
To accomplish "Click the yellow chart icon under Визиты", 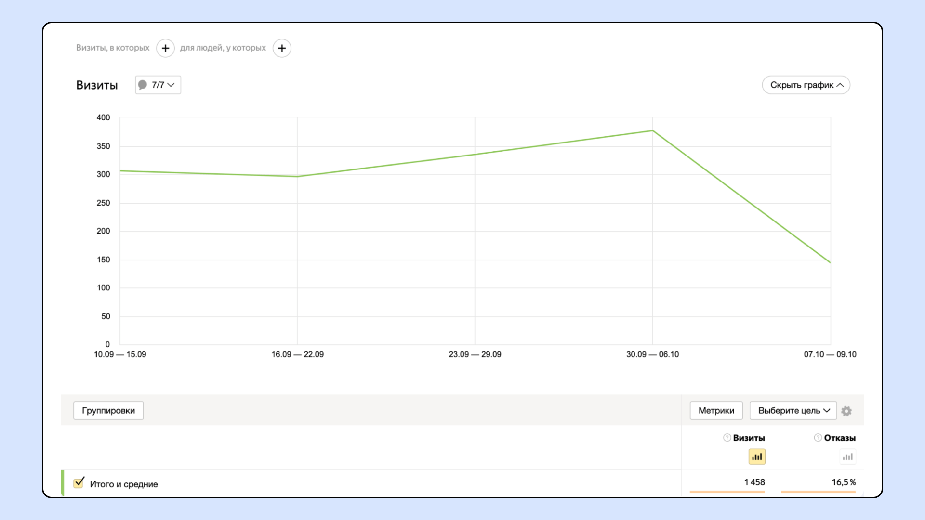I will point(757,456).
